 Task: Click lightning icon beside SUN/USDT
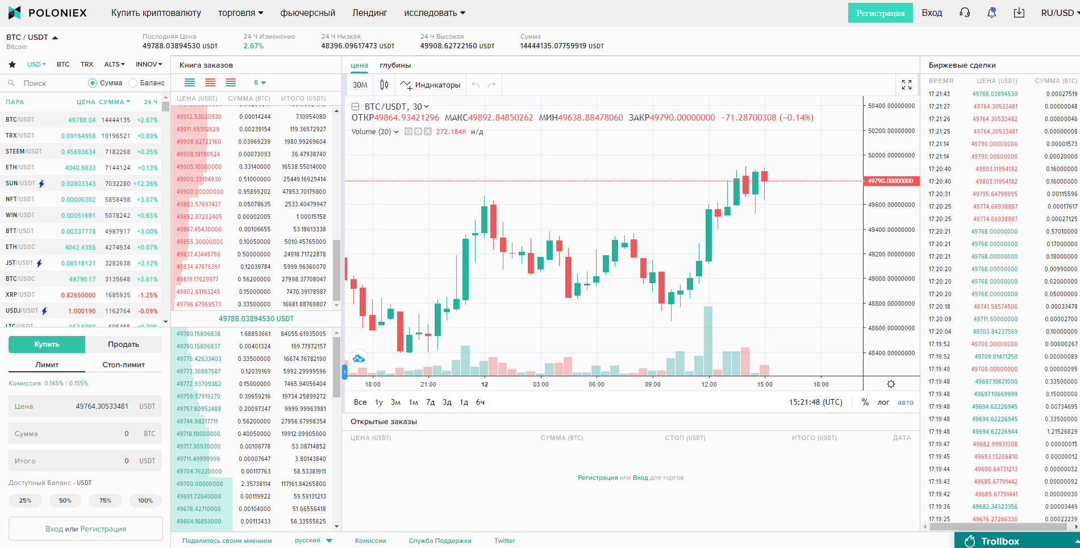click(x=41, y=184)
